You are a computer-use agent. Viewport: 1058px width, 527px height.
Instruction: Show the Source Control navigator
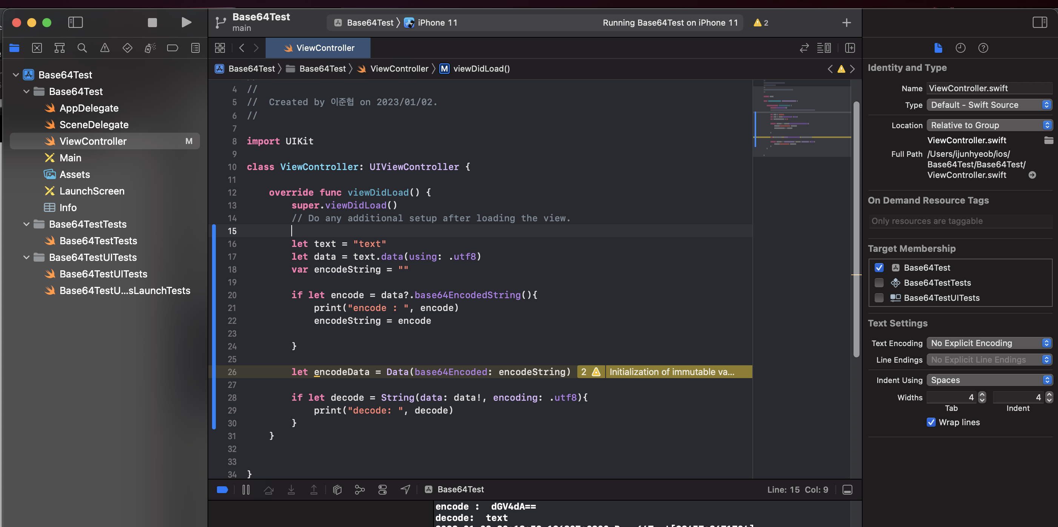[37, 48]
